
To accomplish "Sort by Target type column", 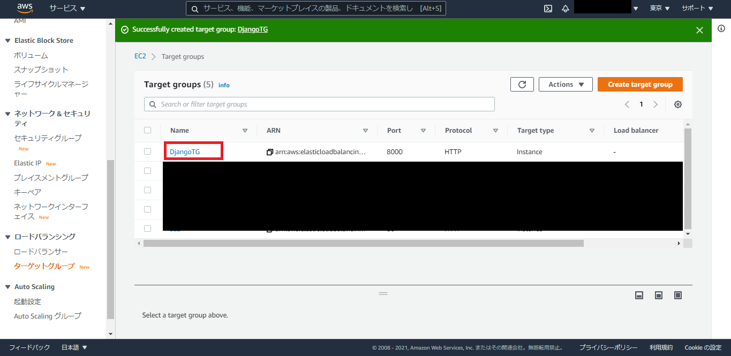I will point(592,131).
